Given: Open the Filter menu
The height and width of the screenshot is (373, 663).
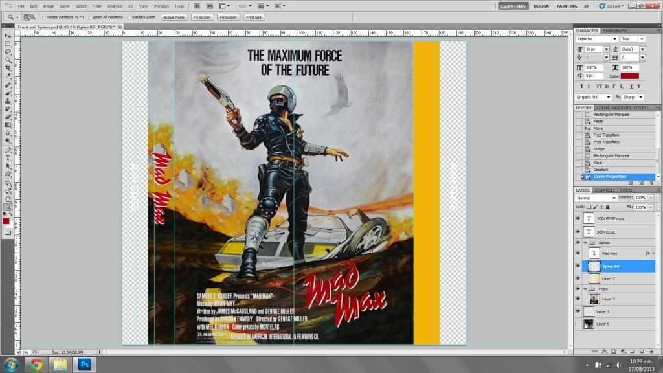Looking at the screenshot, I should tap(97, 6).
